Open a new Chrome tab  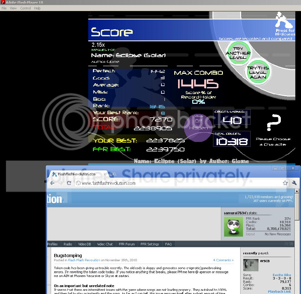coord(113,174)
